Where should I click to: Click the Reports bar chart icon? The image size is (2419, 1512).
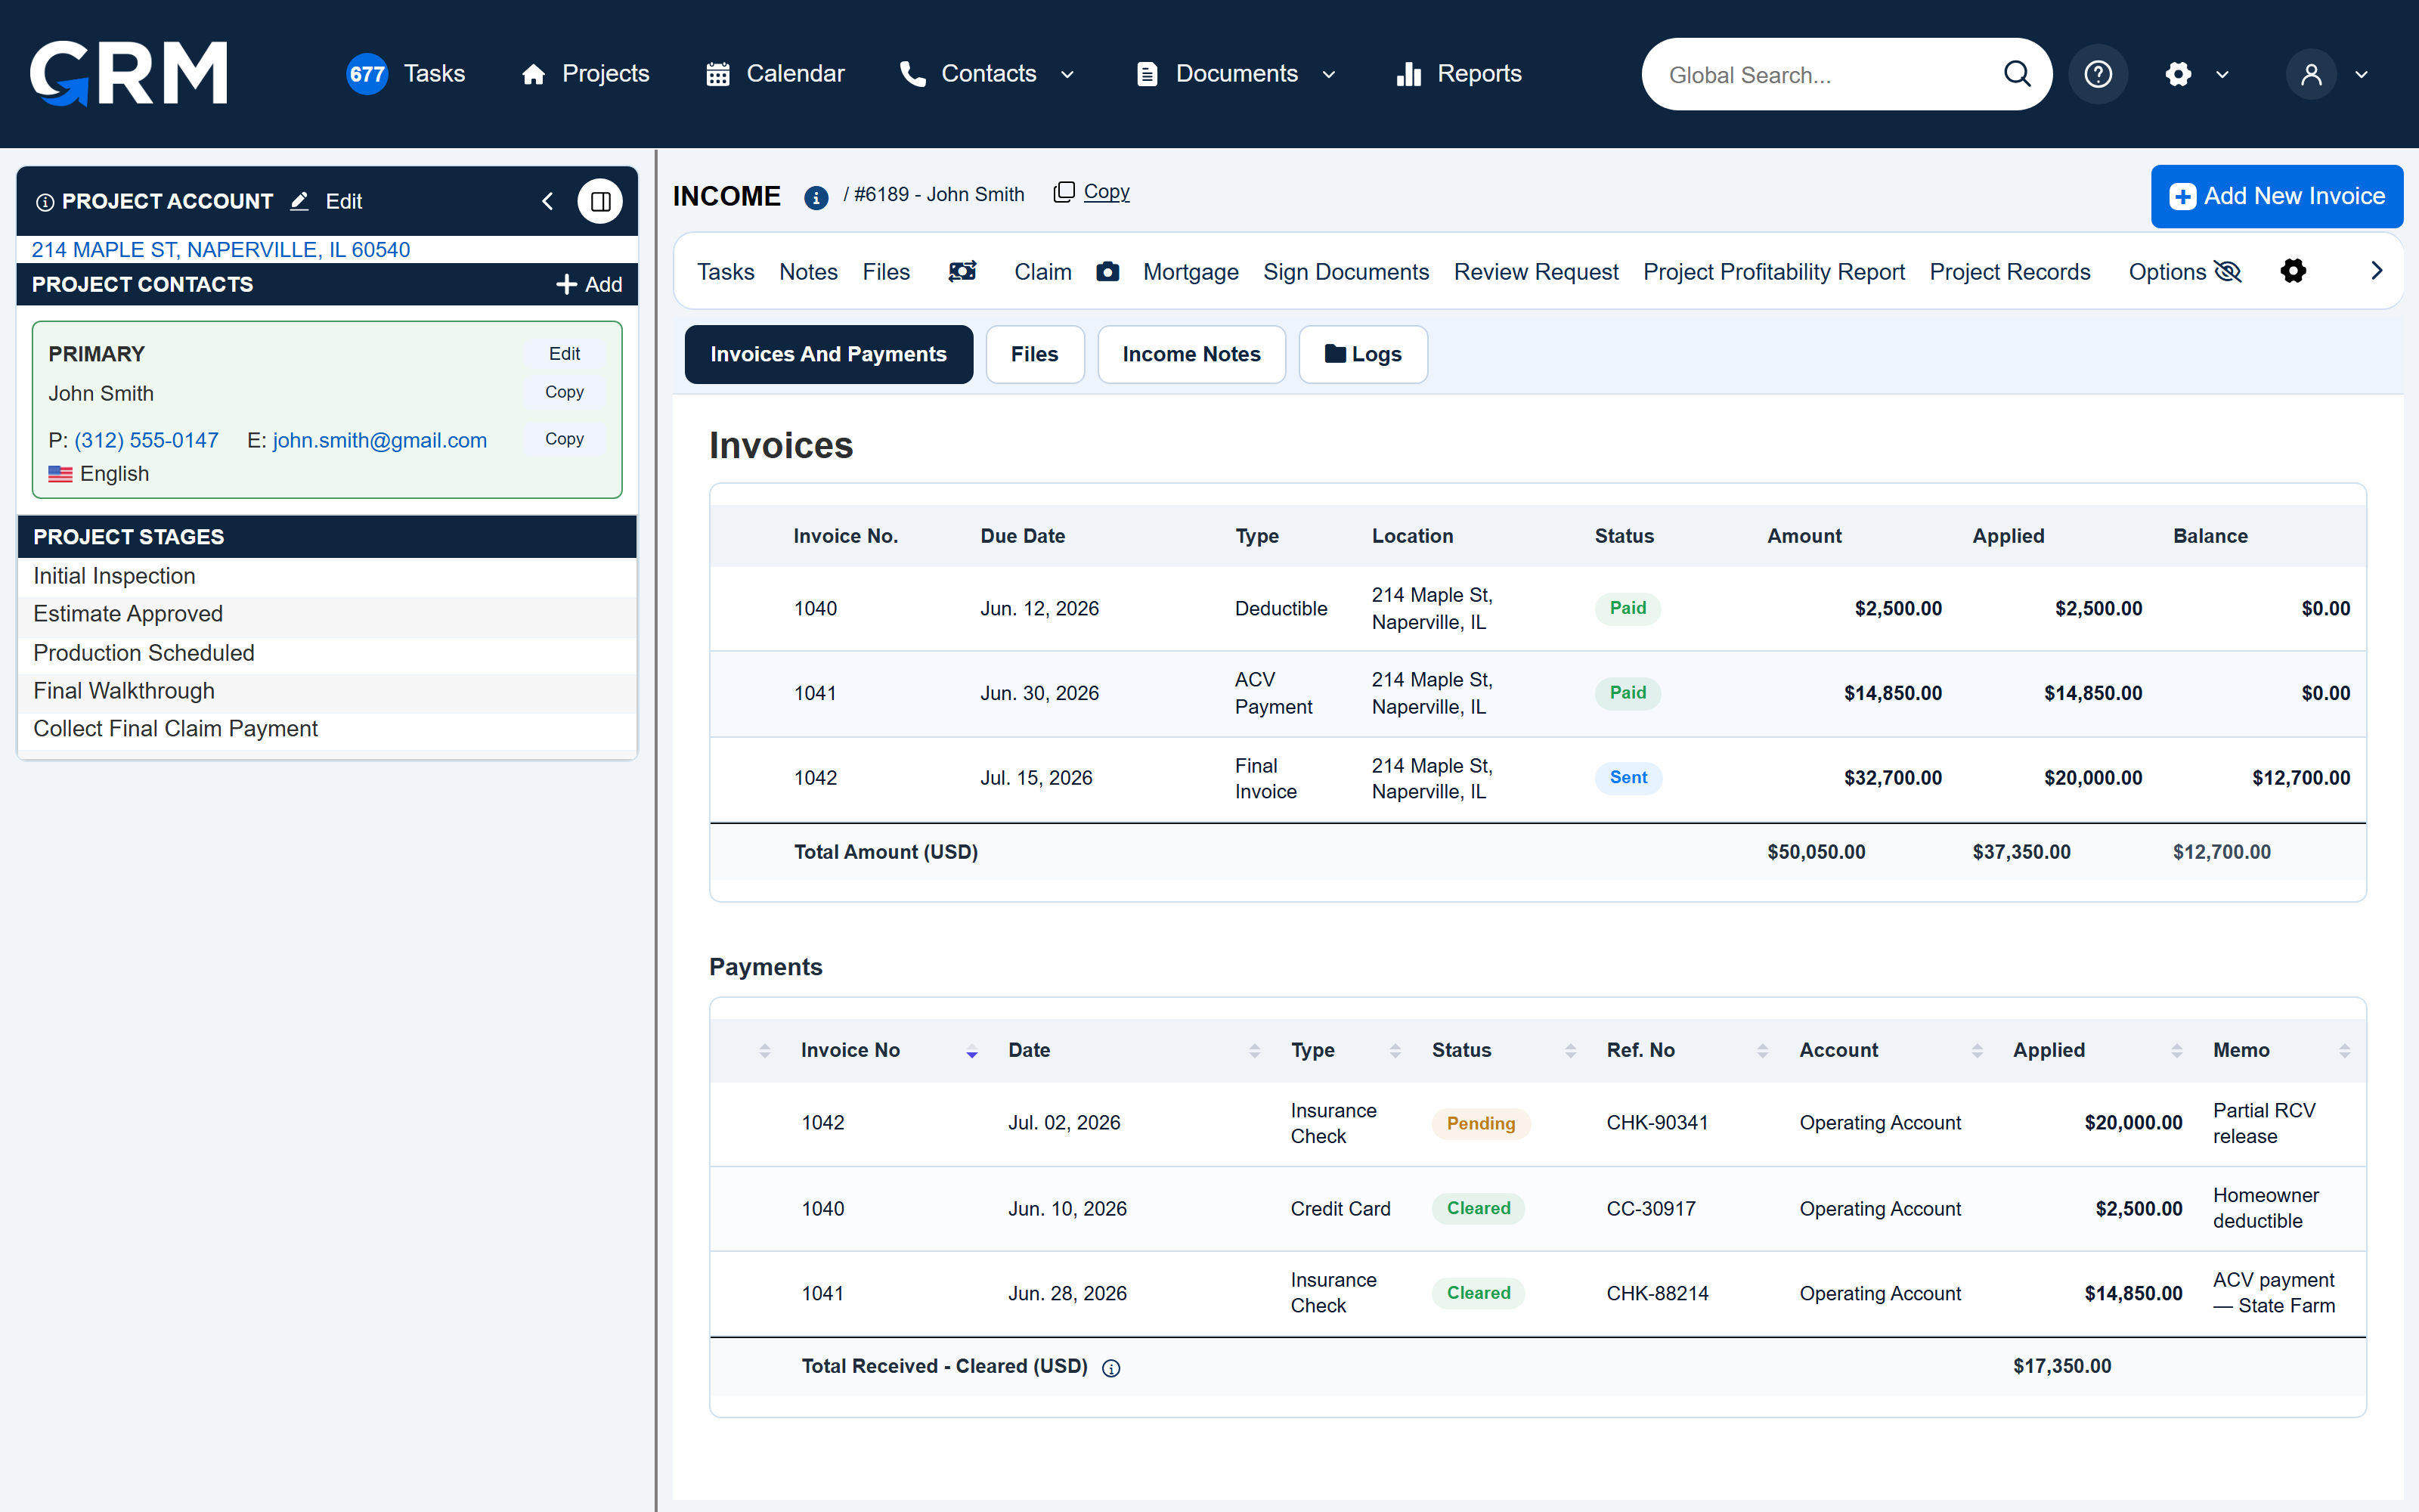click(1408, 74)
